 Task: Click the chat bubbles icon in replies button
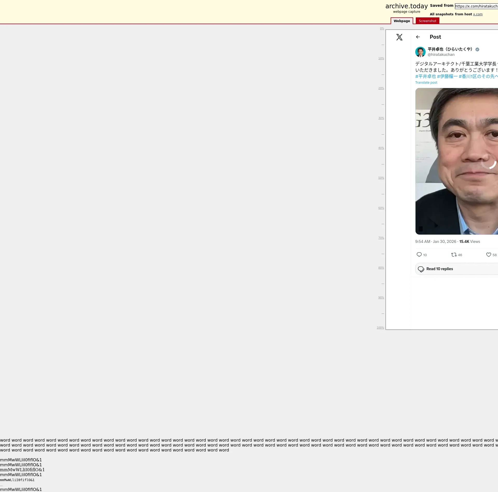(x=421, y=269)
